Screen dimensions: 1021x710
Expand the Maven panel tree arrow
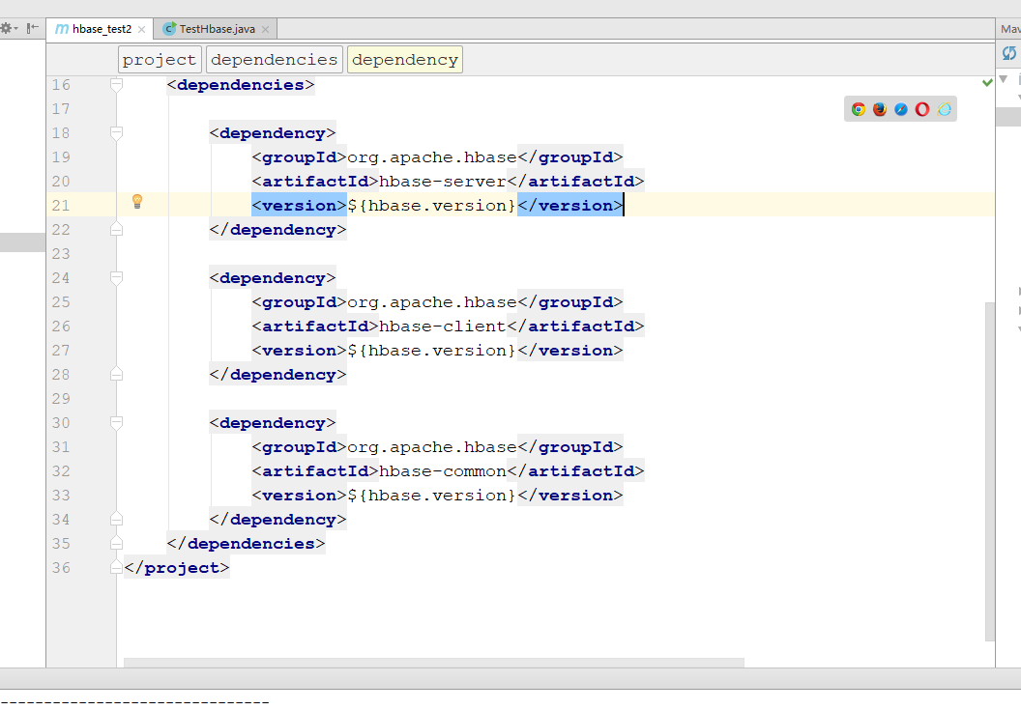click(x=1004, y=79)
